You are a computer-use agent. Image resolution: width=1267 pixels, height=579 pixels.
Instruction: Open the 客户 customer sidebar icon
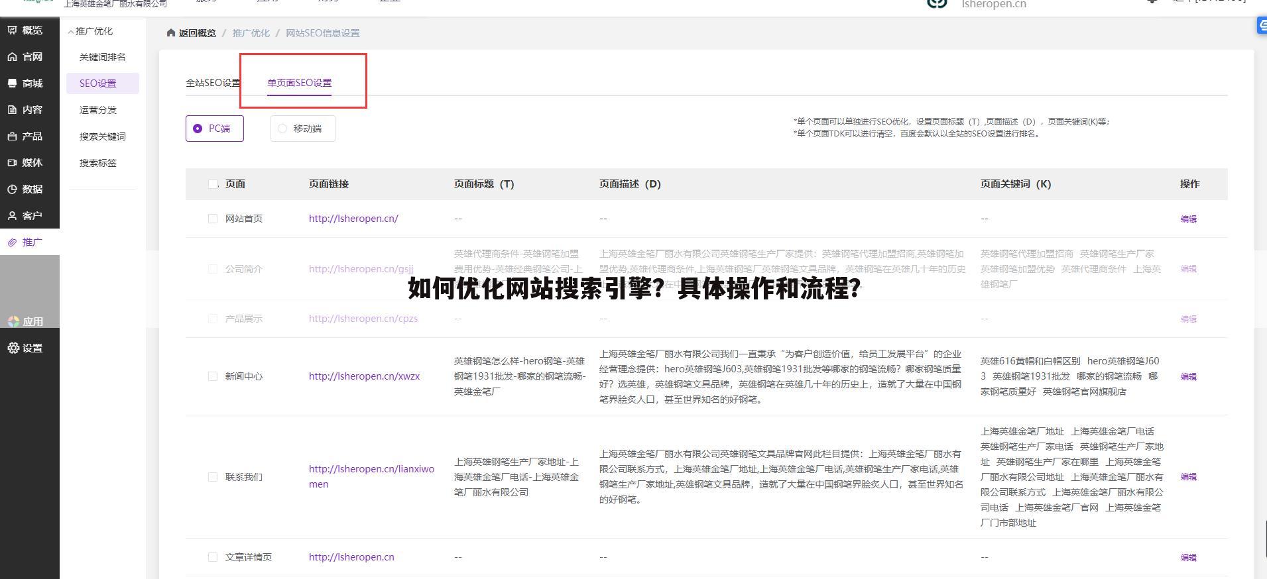13,215
